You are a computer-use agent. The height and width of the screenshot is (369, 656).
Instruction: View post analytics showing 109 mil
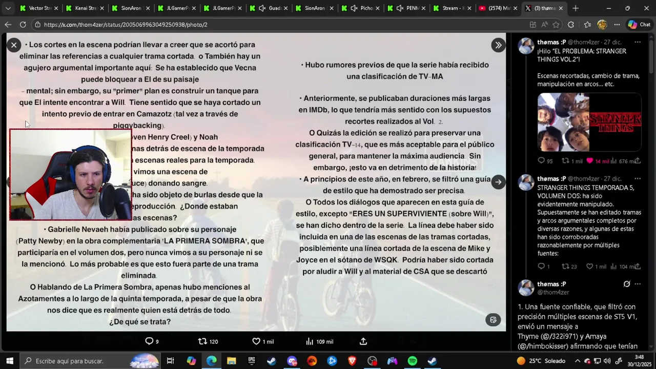(x=319, y=341)
